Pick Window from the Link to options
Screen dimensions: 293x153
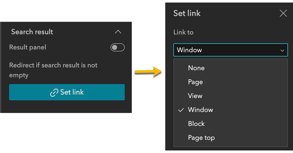point(200,110)
